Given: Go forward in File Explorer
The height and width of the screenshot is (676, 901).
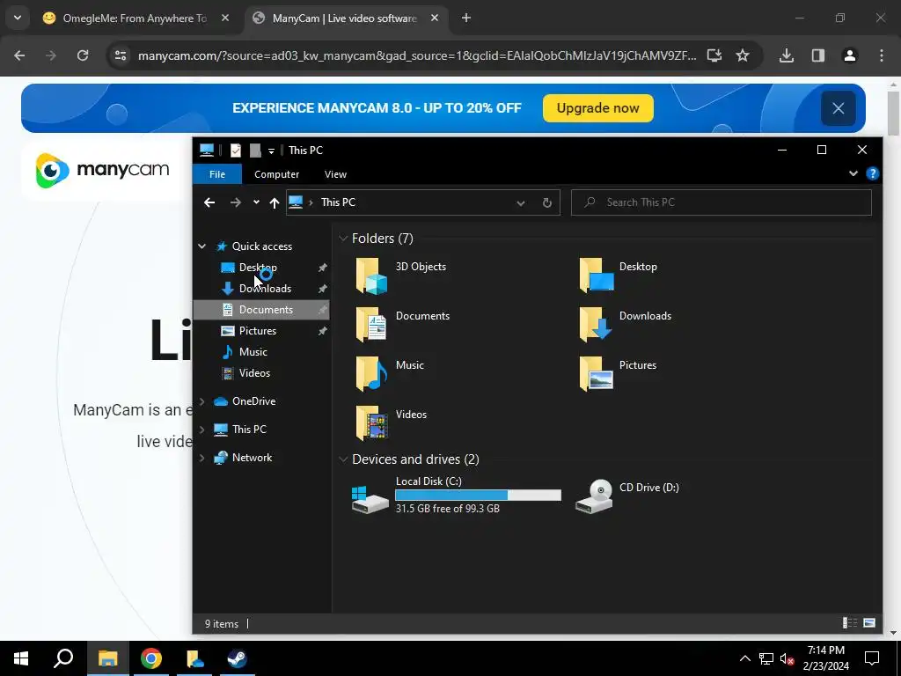Looking at the screenshot, I should point(236,202).
